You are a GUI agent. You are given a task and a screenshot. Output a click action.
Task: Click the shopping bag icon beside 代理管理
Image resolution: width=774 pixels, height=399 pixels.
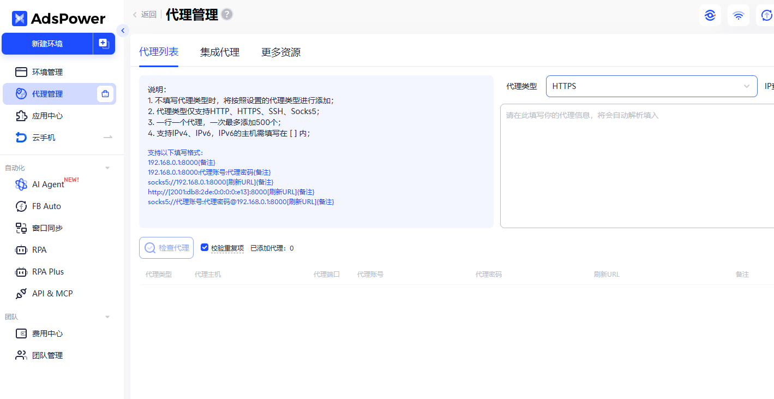tap(105, 94)
